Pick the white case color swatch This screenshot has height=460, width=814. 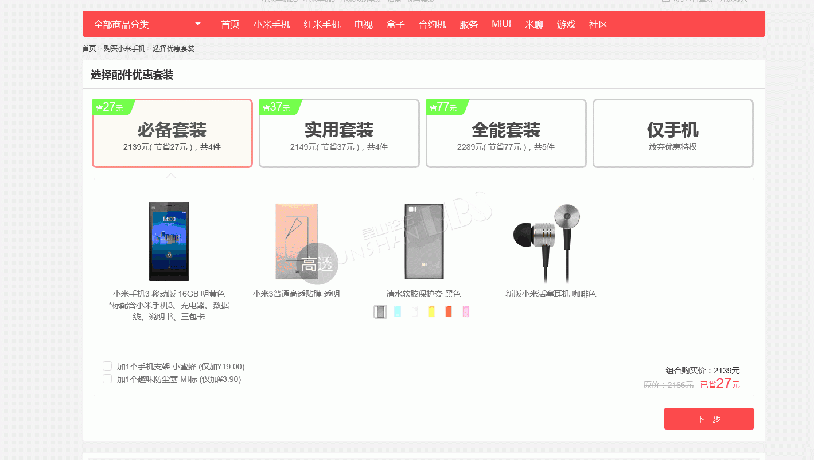(415, 311)
